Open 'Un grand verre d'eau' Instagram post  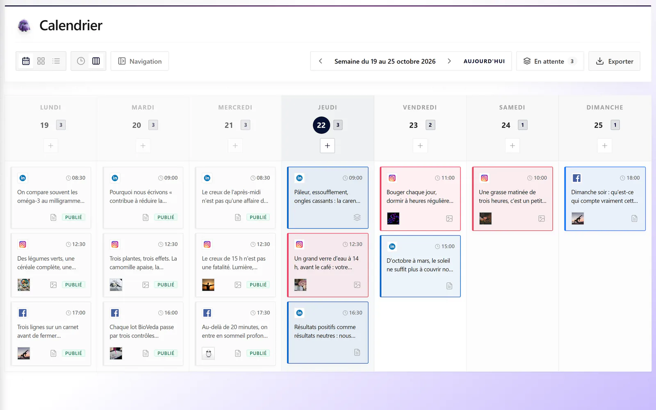328,265
